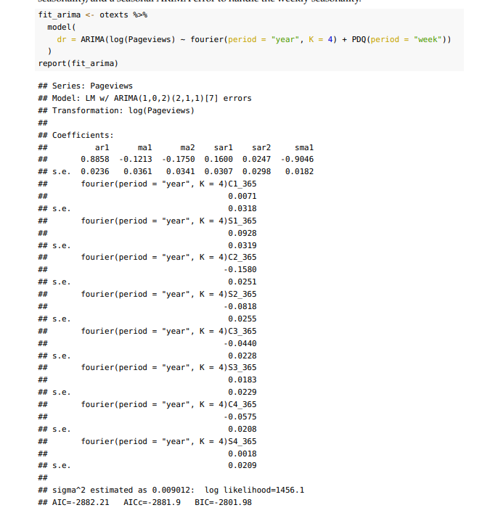The height and width of the screenshot is (513, 498).
Task: Click the S2_365 coefficient value -0.0818
Action: (240, 306)
